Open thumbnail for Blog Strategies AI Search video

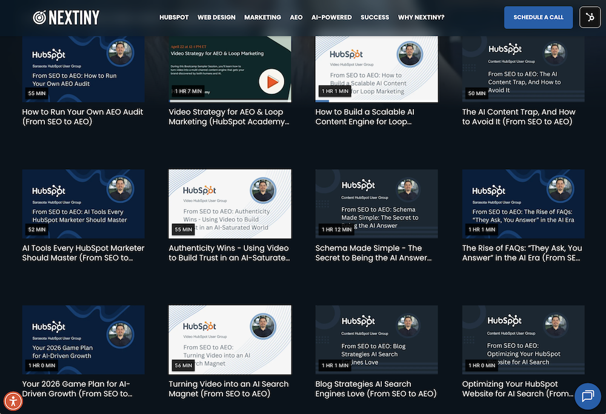pyautogui.click(x=377, y=340)
